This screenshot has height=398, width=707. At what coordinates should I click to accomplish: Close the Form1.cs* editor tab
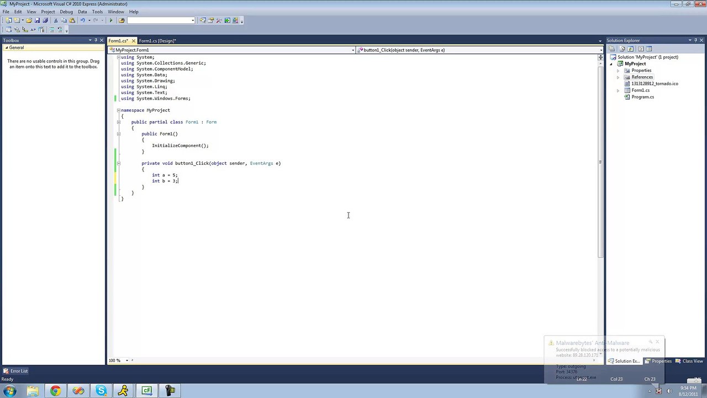click(x=133, y=41)
